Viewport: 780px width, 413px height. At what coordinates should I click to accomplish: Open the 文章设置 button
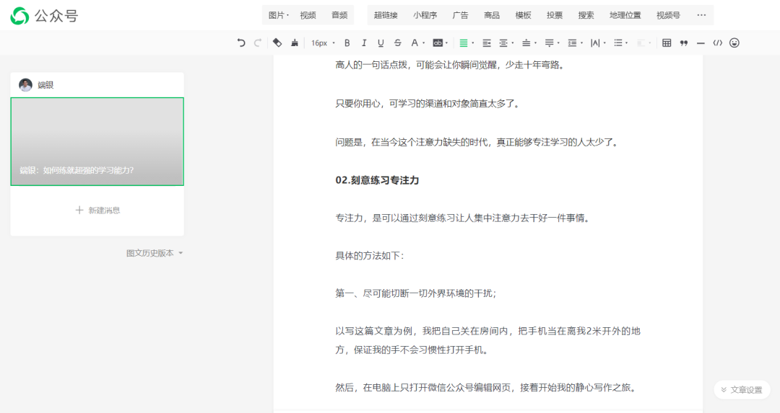click(x=740, y=390)
